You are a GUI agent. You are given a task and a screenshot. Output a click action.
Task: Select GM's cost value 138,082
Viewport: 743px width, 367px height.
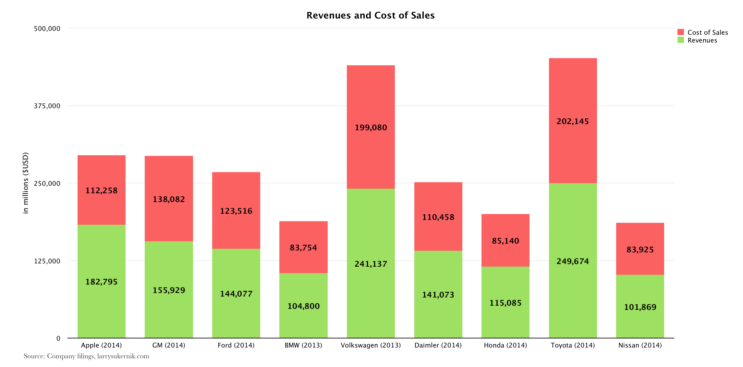[169, 199]
